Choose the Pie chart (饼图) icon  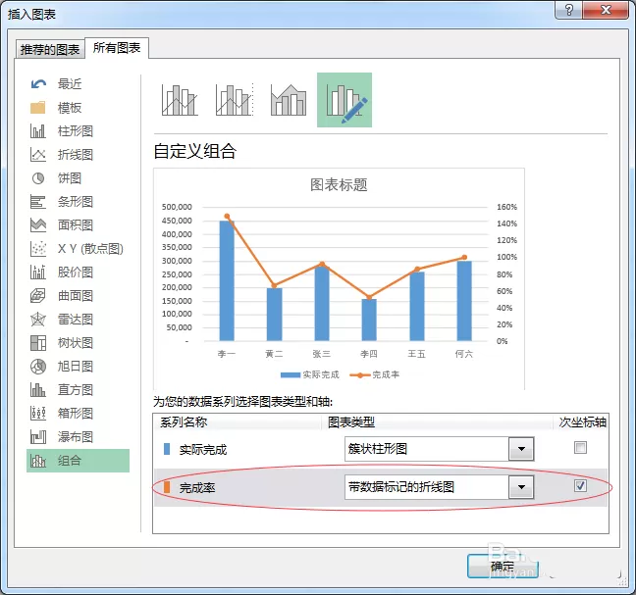click(38, 177)
